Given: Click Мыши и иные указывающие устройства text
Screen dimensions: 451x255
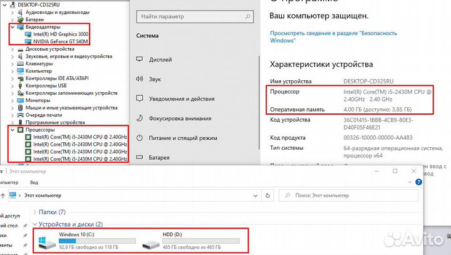Looking at the screenshot, I should click(x=71, y=108).
